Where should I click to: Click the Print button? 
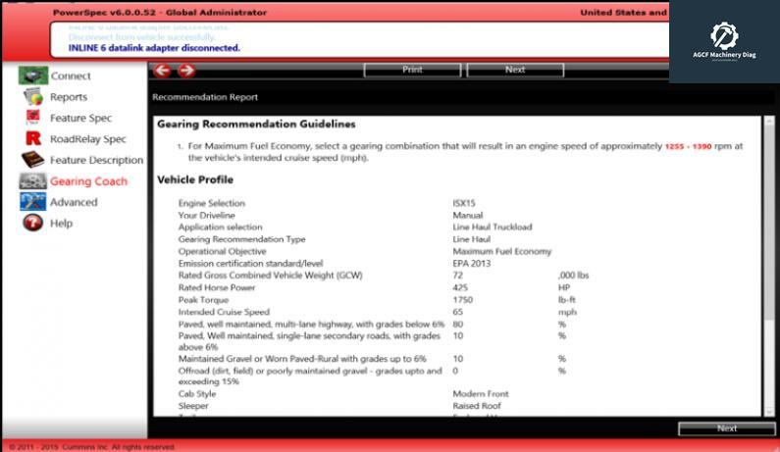click(412, 70)
